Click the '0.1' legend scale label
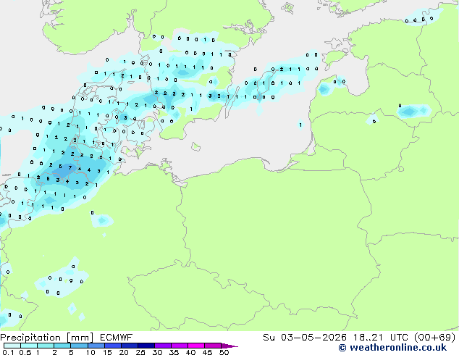This screenshot has height=355, width=459. [x=8, y=352]
